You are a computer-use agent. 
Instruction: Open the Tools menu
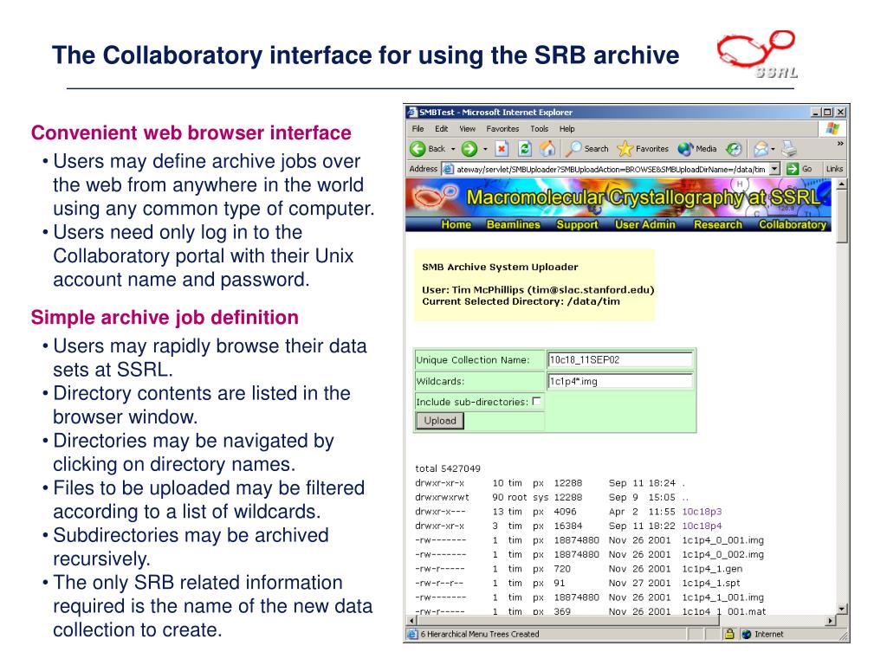coord(539,129)
